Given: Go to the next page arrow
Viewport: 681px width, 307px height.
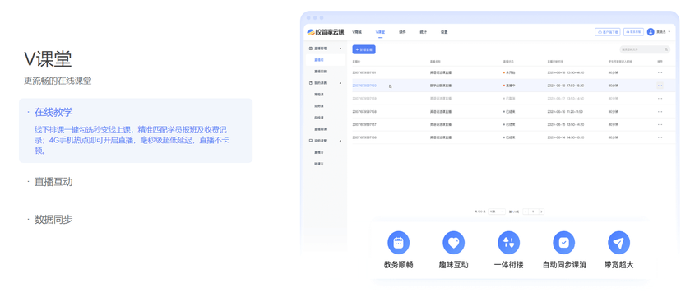Looking at the screenshot, I should (541, 212).
